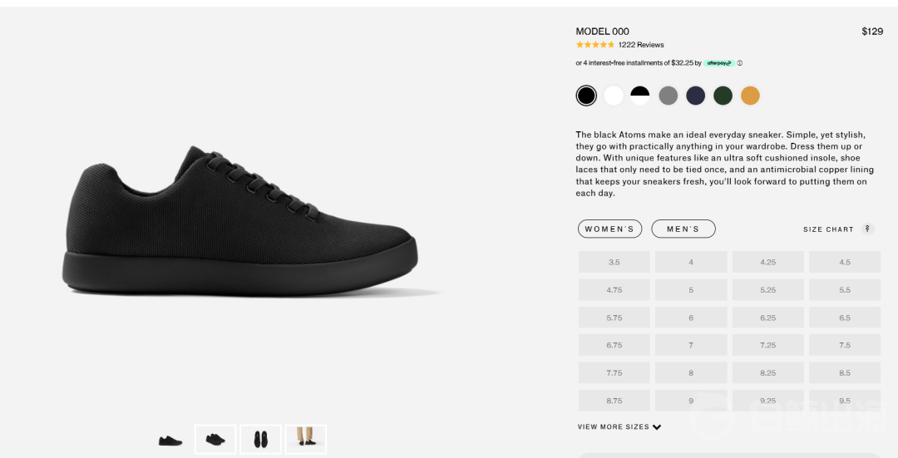Open the 1222 Reviews link
Viewport: 898px width, 458px height.
pos(641,45)
